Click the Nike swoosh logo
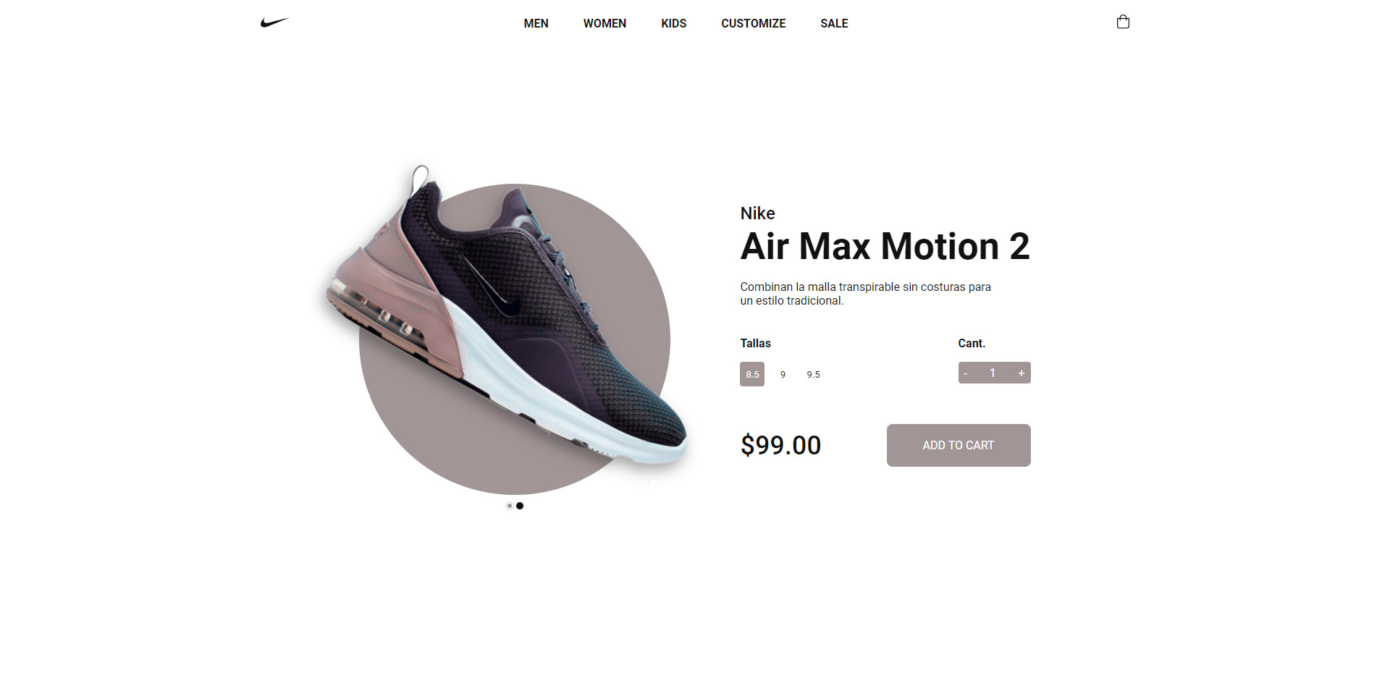 tap(274, 22)
